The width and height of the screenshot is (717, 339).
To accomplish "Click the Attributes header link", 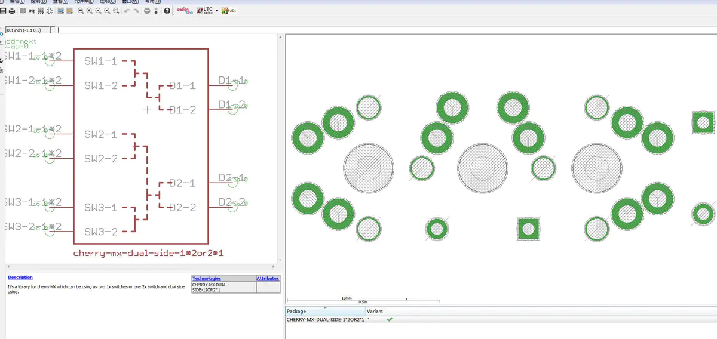I will pos(268,279).
